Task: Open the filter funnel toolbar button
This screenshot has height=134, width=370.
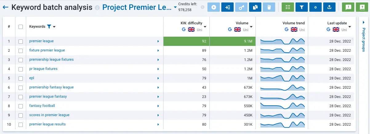Action: tap(302, 7)
